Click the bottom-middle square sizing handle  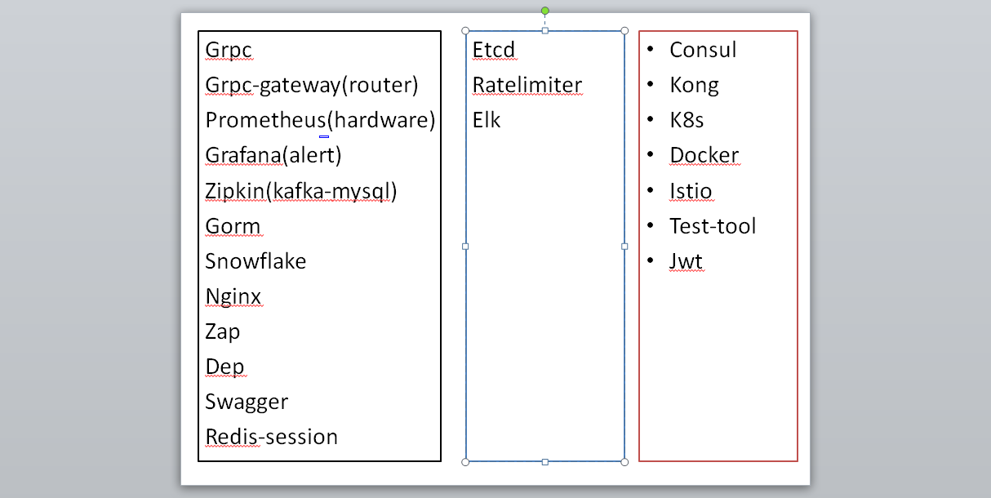tap(545, 462)
